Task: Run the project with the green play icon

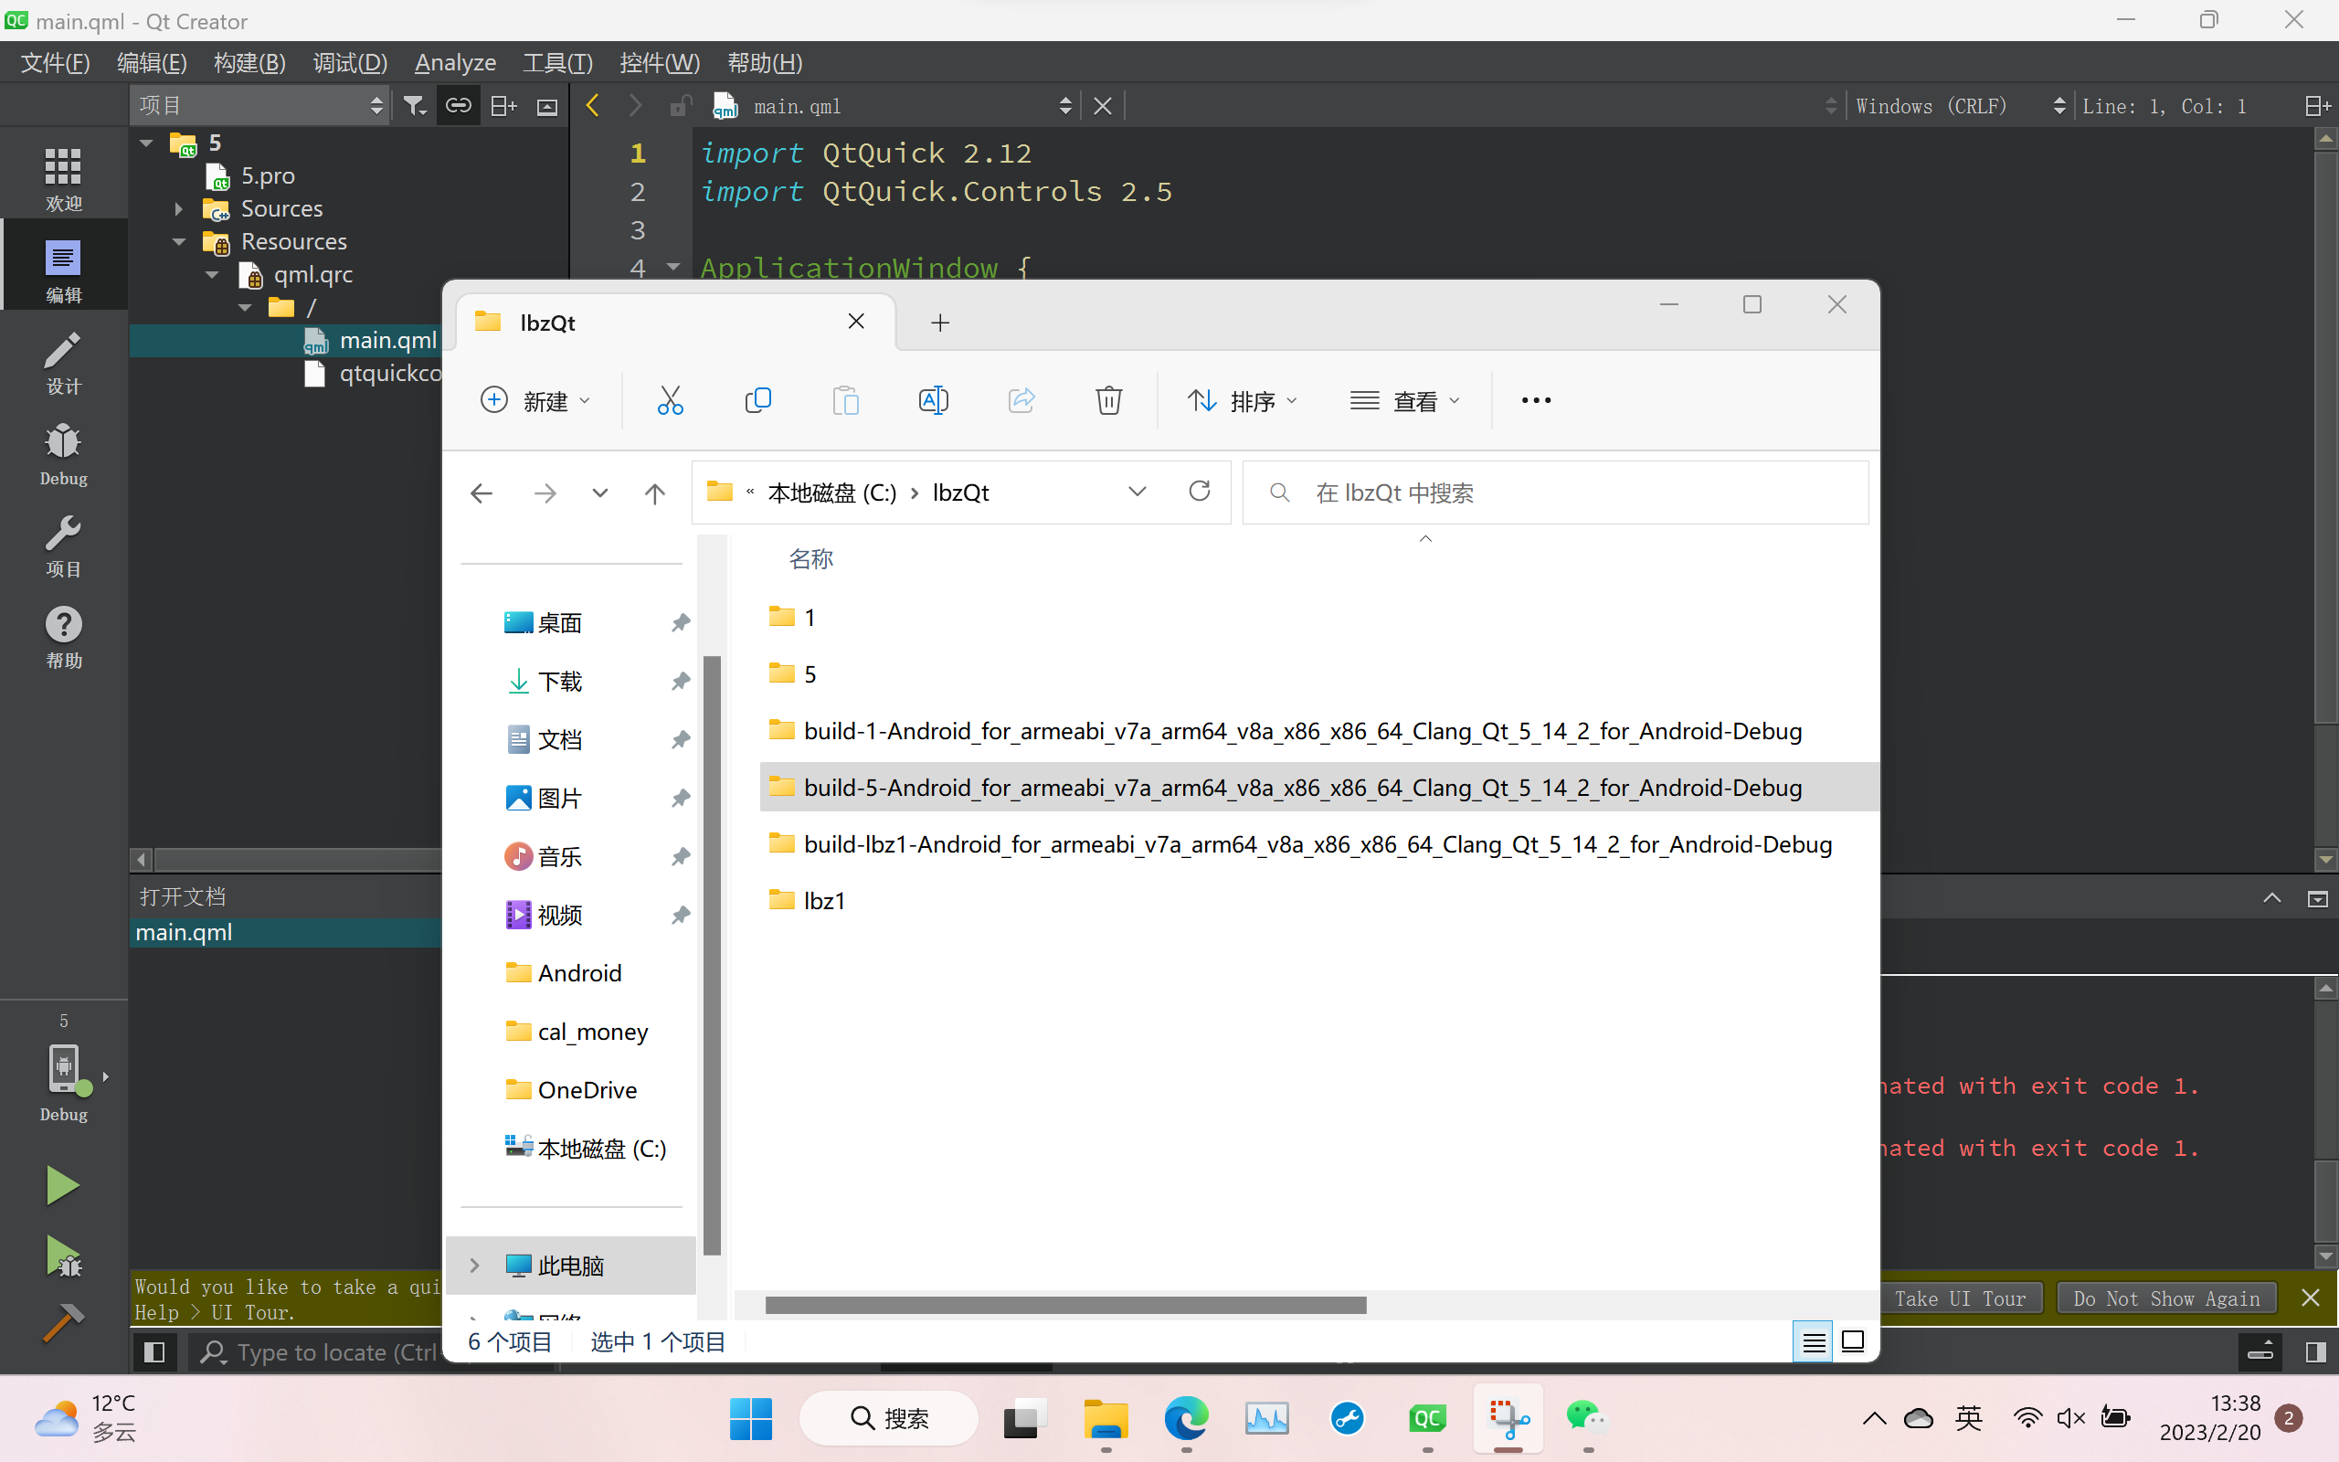Action: coord(62,1183)
